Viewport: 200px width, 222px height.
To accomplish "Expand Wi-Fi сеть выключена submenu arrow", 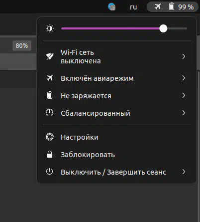I will (184, 56).
